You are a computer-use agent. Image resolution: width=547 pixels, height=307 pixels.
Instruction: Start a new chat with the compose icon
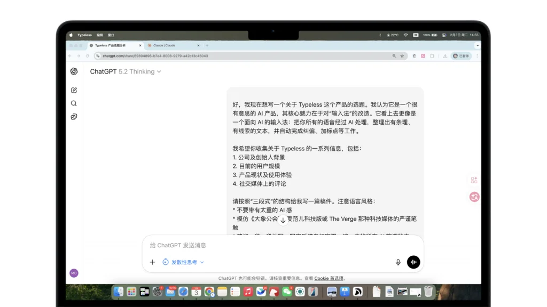point(74,90)
